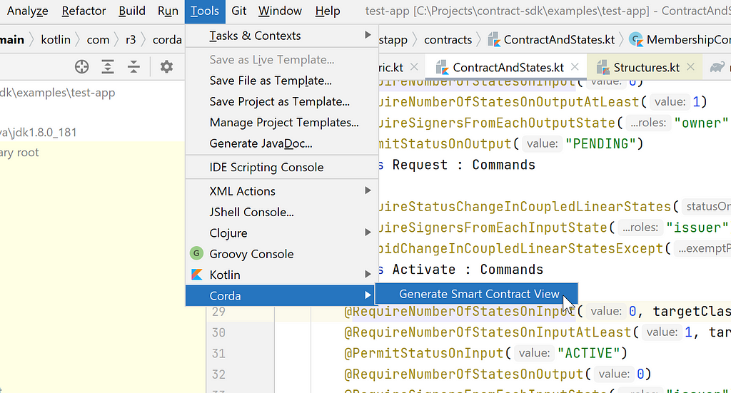731x393 pixels.
Task: Click kotlin breadcrumb segment
Action: pos(56,40)
